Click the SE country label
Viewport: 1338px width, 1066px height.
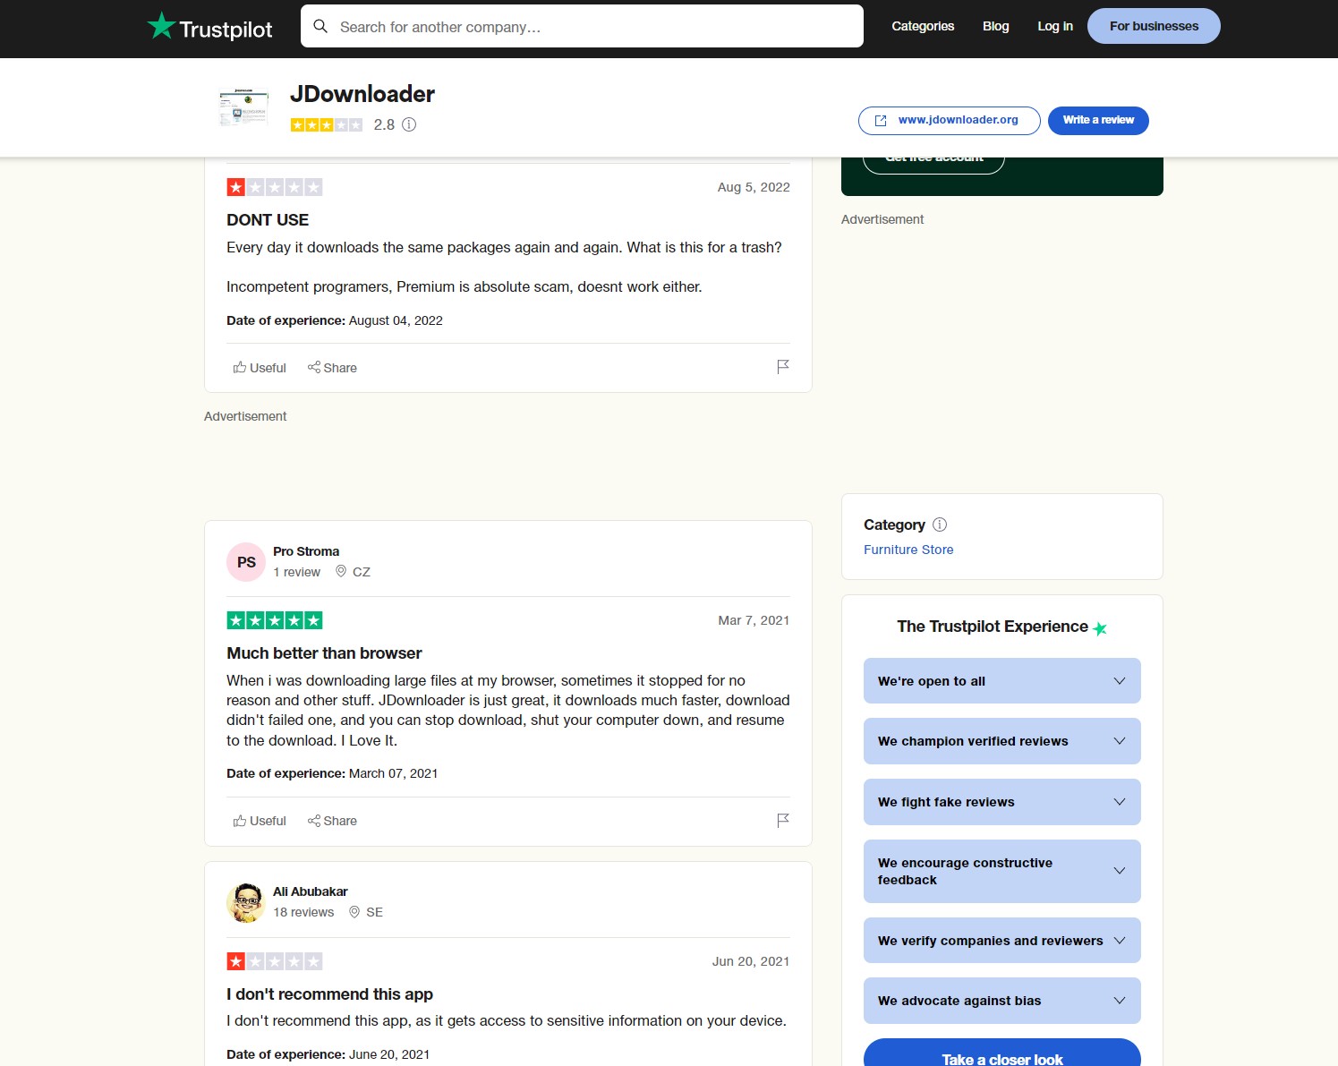(374, 912)
